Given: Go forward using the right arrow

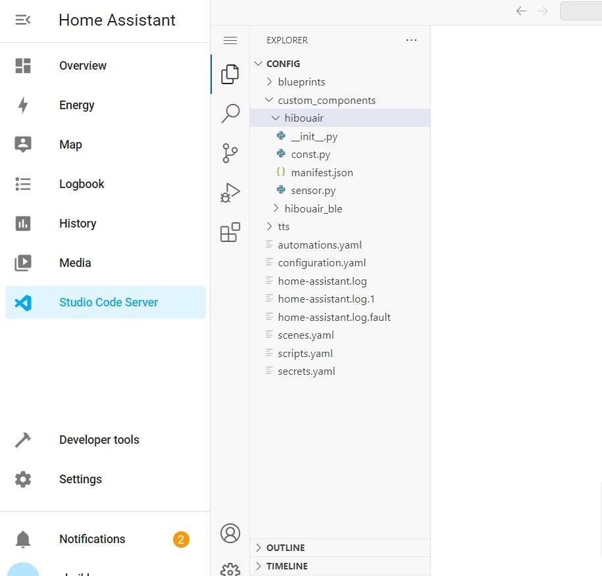Looking at the screenshot, I should click(x=543, y=11).
